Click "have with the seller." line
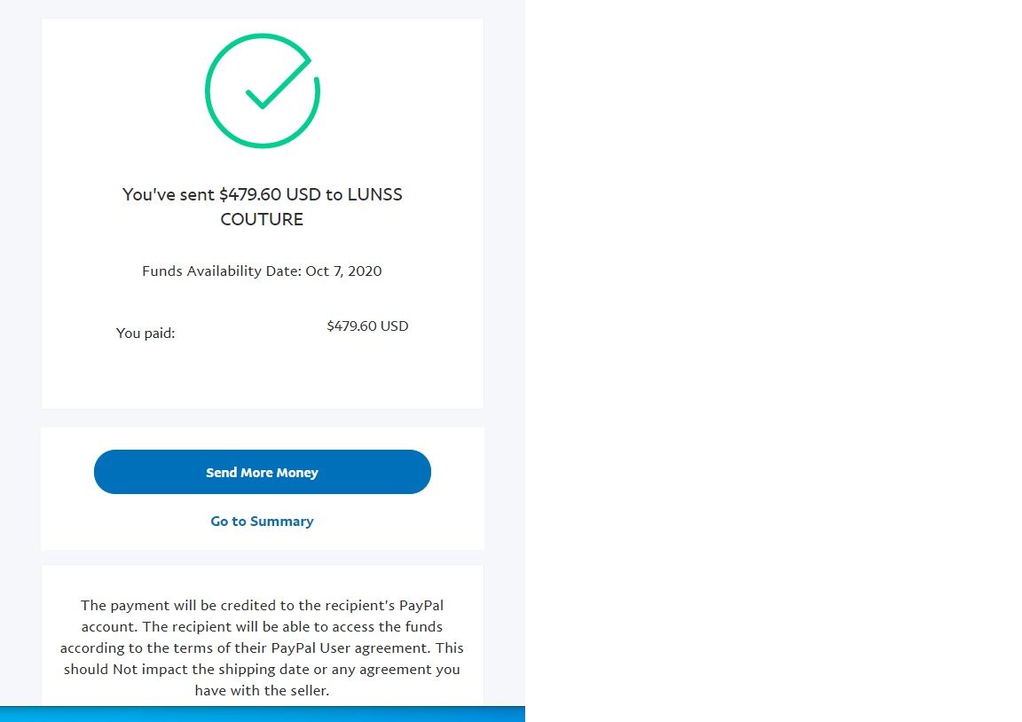The height and width of the screenshot is (722, 1022). pos(262,691)
